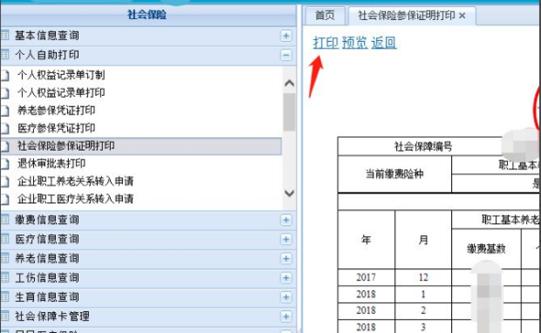Click the 年 column header
This screenshot has width=541, height=333.
click(x=366, y=240)
